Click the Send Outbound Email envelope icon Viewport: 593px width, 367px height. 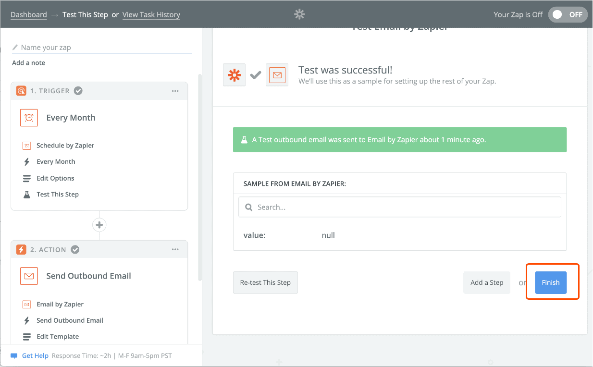[x=29, y=276]
